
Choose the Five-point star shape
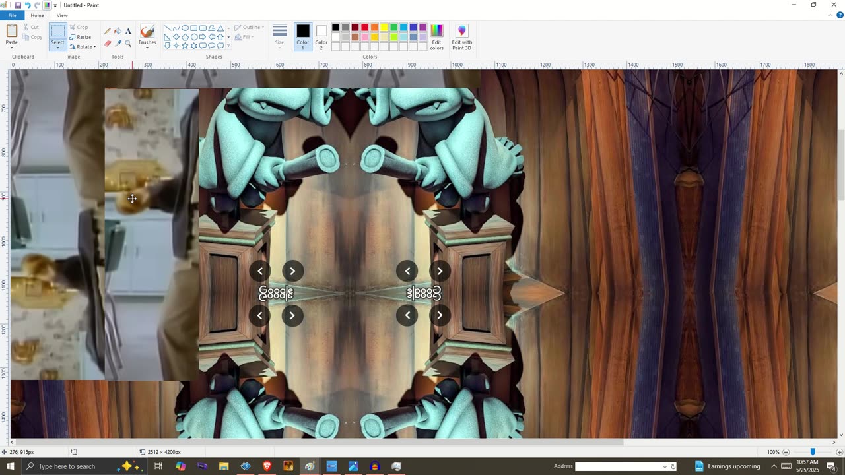[185, 46]
